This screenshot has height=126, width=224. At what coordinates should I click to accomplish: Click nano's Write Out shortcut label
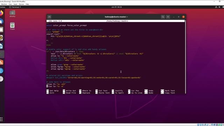[x=71, y=91]
